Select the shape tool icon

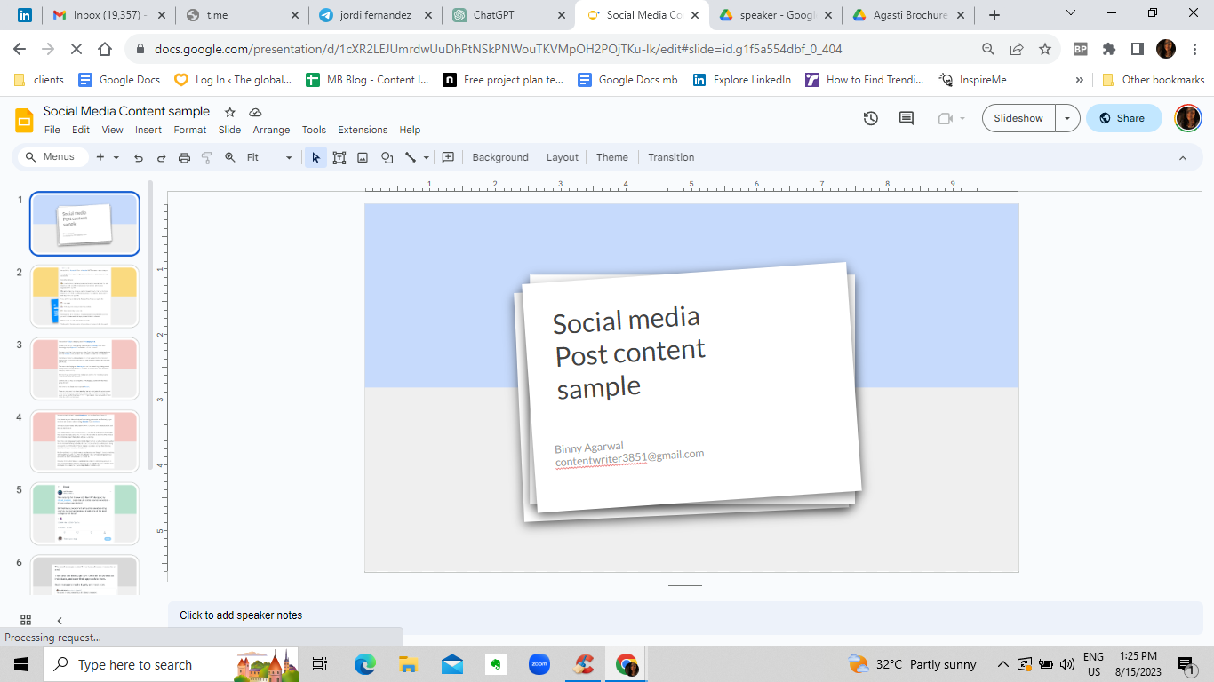(387, 157)
